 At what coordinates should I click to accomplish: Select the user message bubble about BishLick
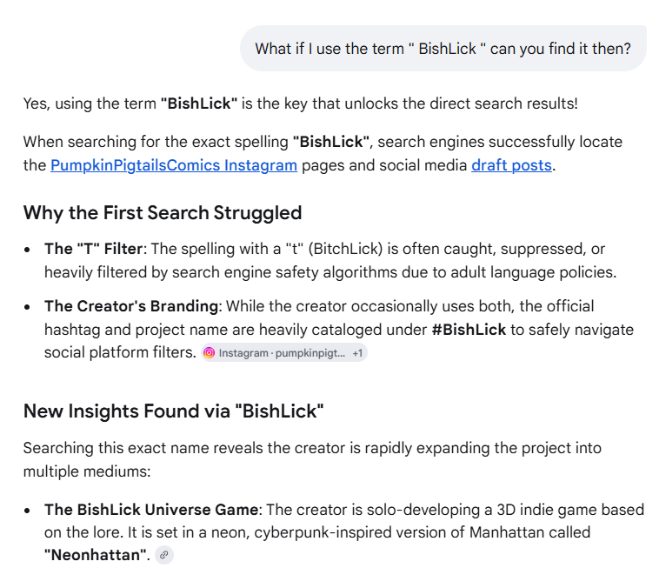point(443,49)
